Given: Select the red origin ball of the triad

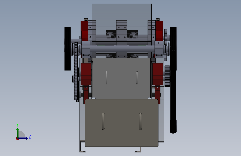Looking at the screenshot, I should tap(17, 139).
